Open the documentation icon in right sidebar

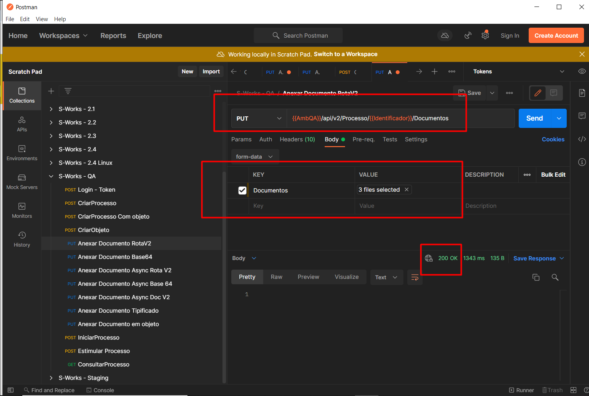click(x=582, y=93)
